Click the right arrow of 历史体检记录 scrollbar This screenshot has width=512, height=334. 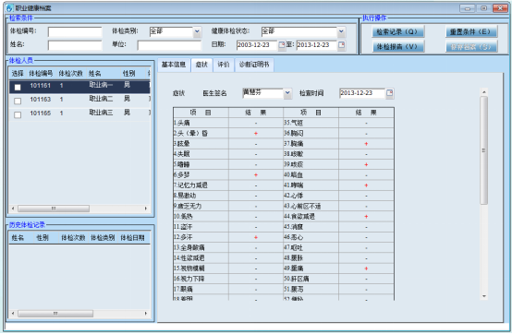tap(146, 314)
